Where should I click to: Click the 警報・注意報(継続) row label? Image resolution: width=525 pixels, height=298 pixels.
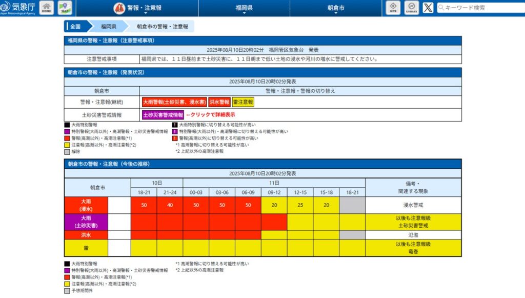(x=102, y=102)
